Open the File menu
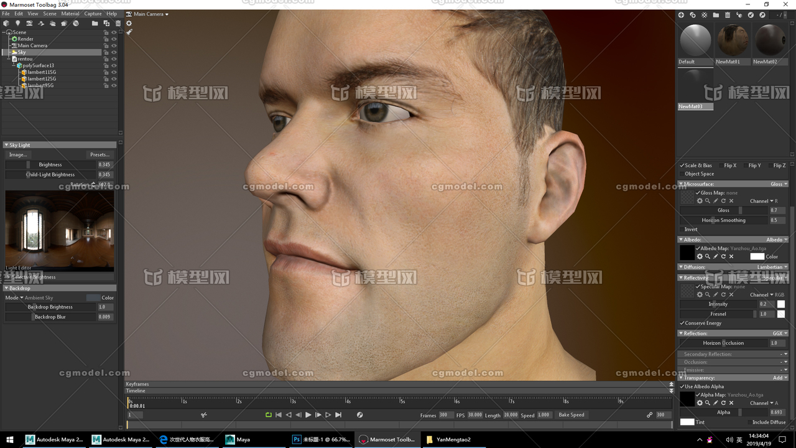 pyautogui.click(x=6, y=14)
